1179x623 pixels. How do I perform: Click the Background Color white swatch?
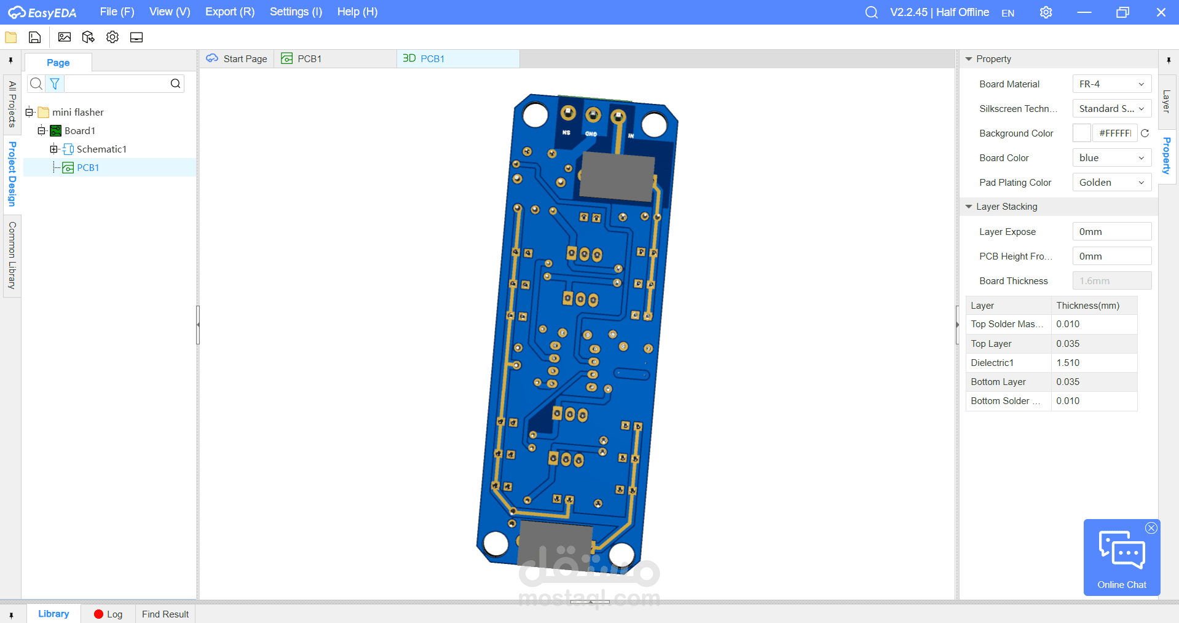[1081, 133]
